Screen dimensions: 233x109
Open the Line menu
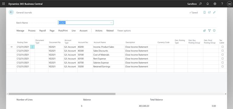74,30
